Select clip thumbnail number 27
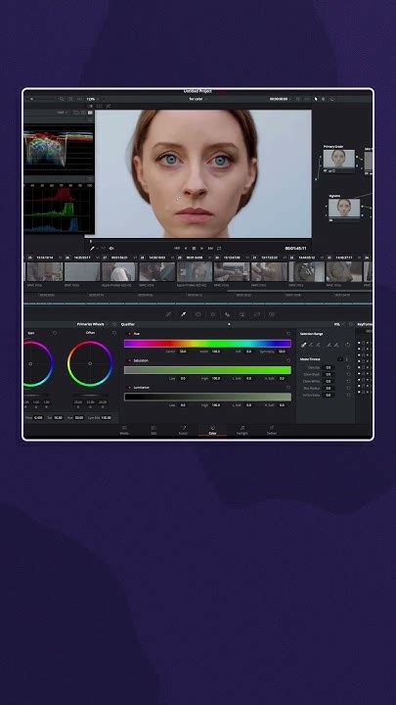The image size is (396, 705). (119, 271)
